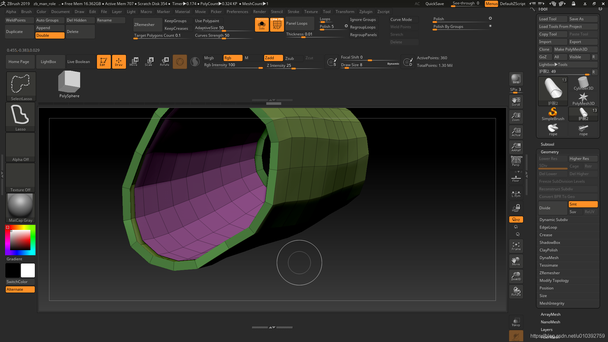The width and height of the screenshot is (608, 342).
Task: Open the Stroke menu
Action: [x=293, y=11]
